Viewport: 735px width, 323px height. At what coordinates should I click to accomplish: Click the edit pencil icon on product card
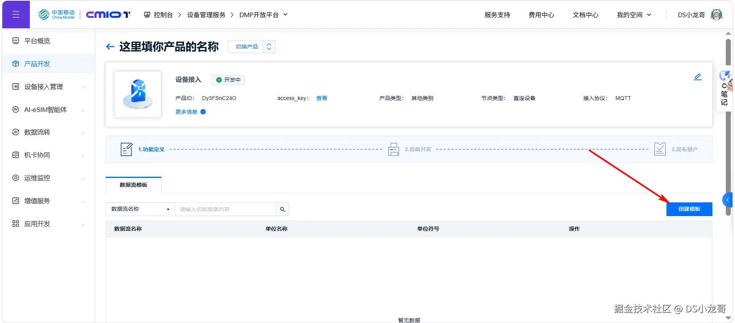point(697,77)
